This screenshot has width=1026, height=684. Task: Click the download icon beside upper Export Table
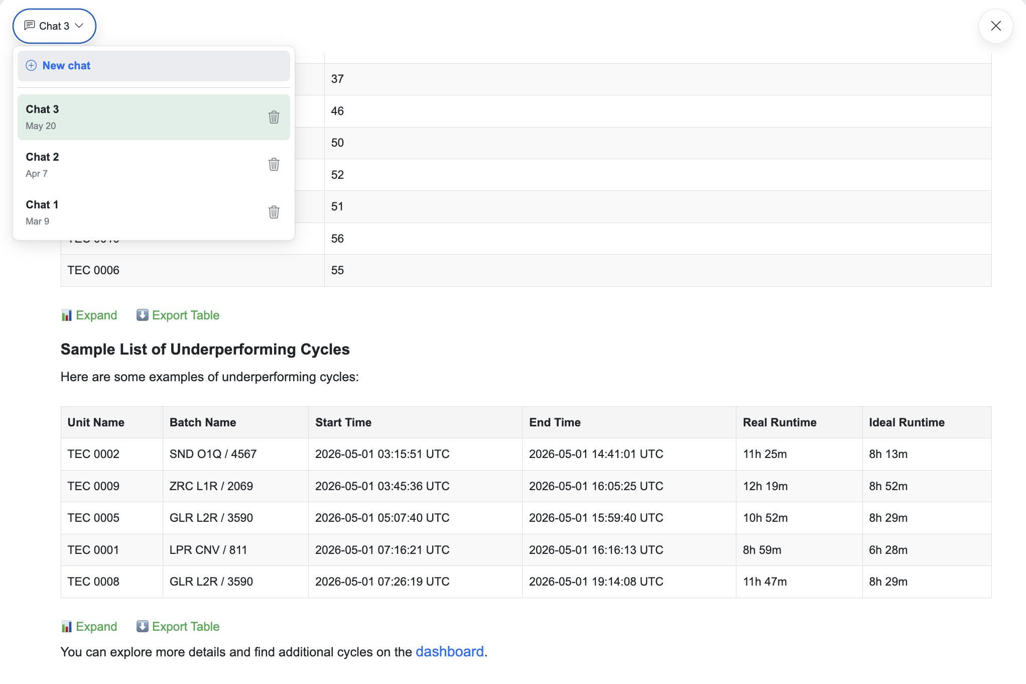(143, 315)
